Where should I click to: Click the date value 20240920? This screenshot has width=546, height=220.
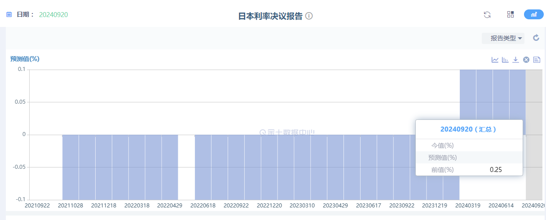pos(53,14)
